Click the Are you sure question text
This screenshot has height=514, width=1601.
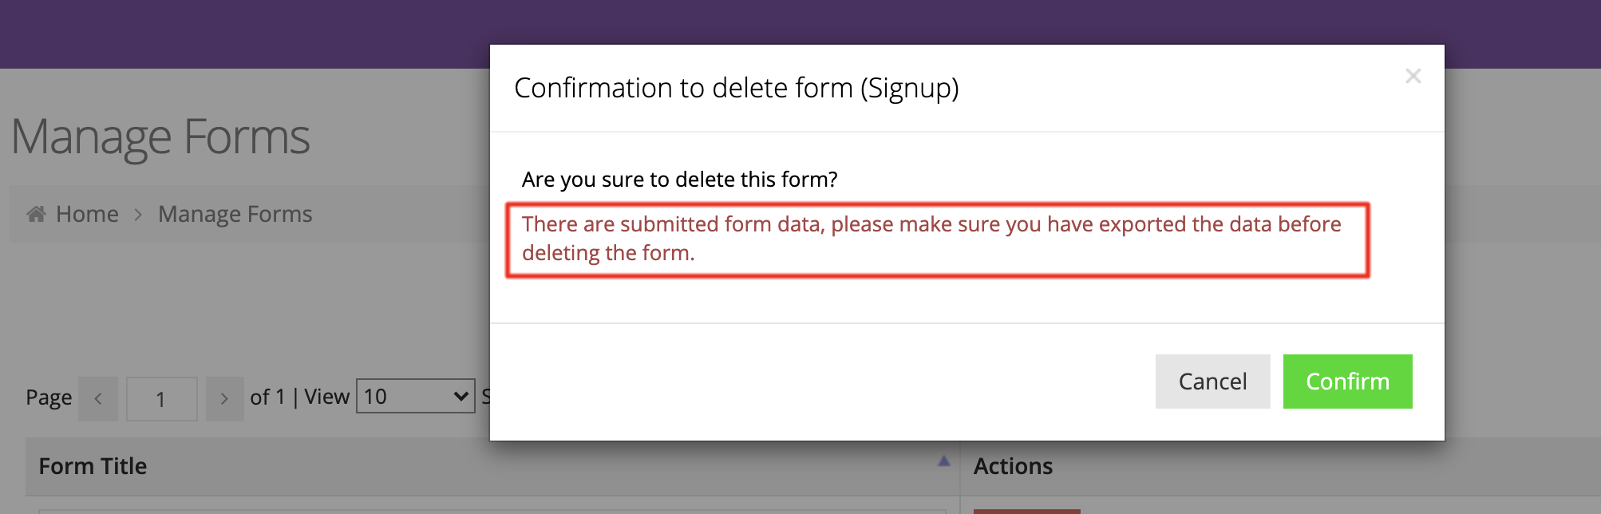(679, 180)
